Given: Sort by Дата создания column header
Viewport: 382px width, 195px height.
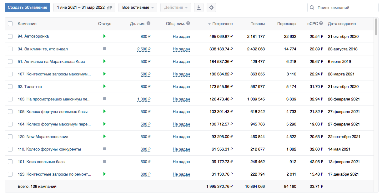Looking at the screenshot, I should click(x=342, y=24).
